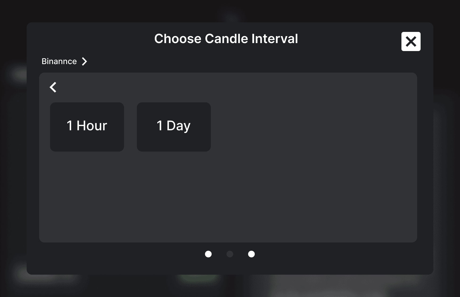Open the exchange step via Binannce text
Viewport: 460px width, 297px height.
tap(59, 61)
